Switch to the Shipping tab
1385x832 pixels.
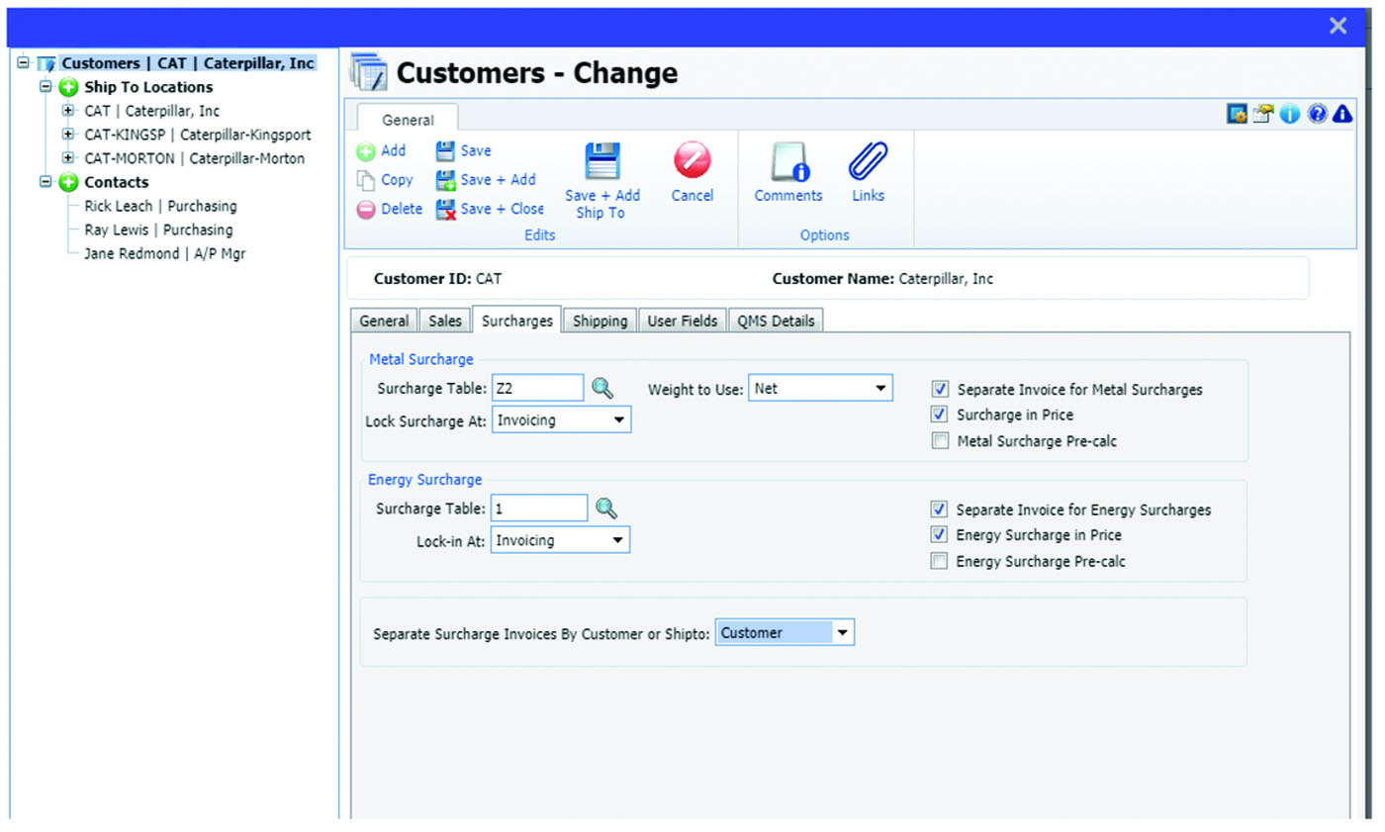pos(600,321)
